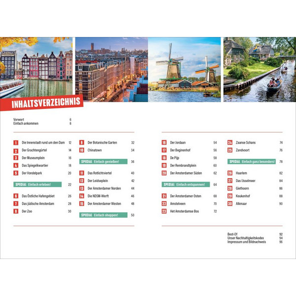Click the 'Chinatown' entry

[95, 150]
